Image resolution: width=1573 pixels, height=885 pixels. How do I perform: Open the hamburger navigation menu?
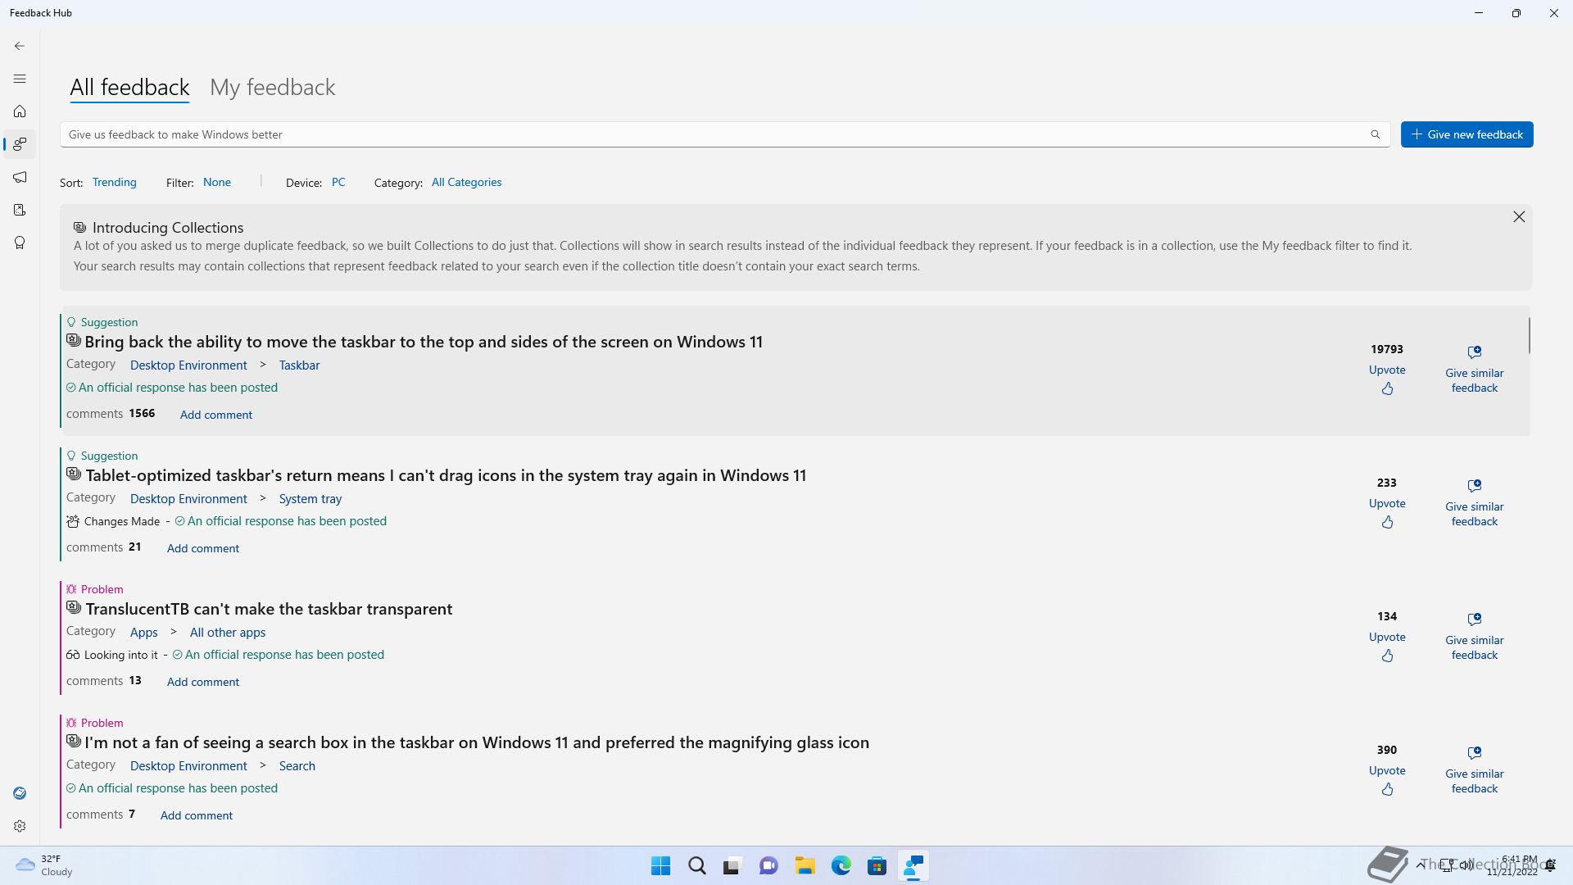[20, 79]
